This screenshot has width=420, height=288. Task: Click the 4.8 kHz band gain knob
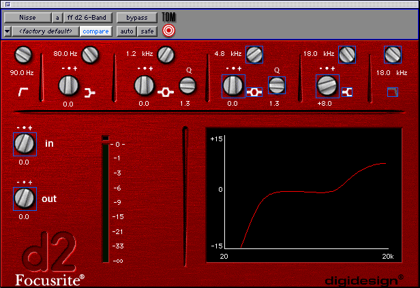(x=233, y=86)
